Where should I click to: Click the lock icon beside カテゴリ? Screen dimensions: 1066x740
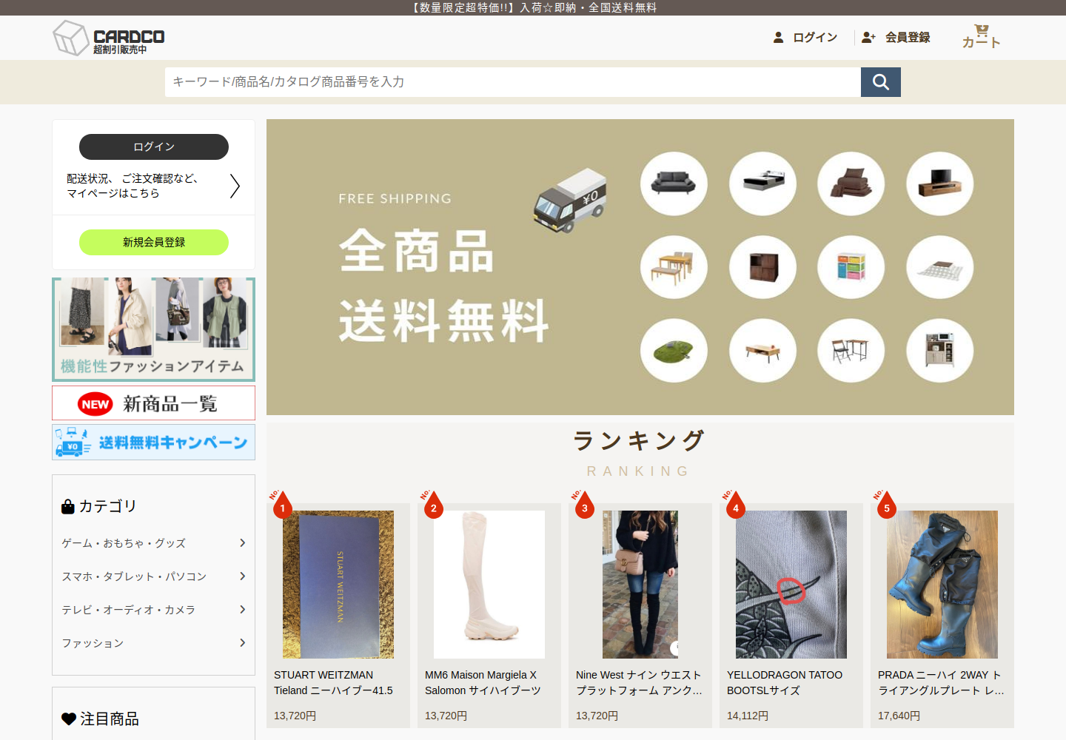pyautogui.click(x=68, y=506)
